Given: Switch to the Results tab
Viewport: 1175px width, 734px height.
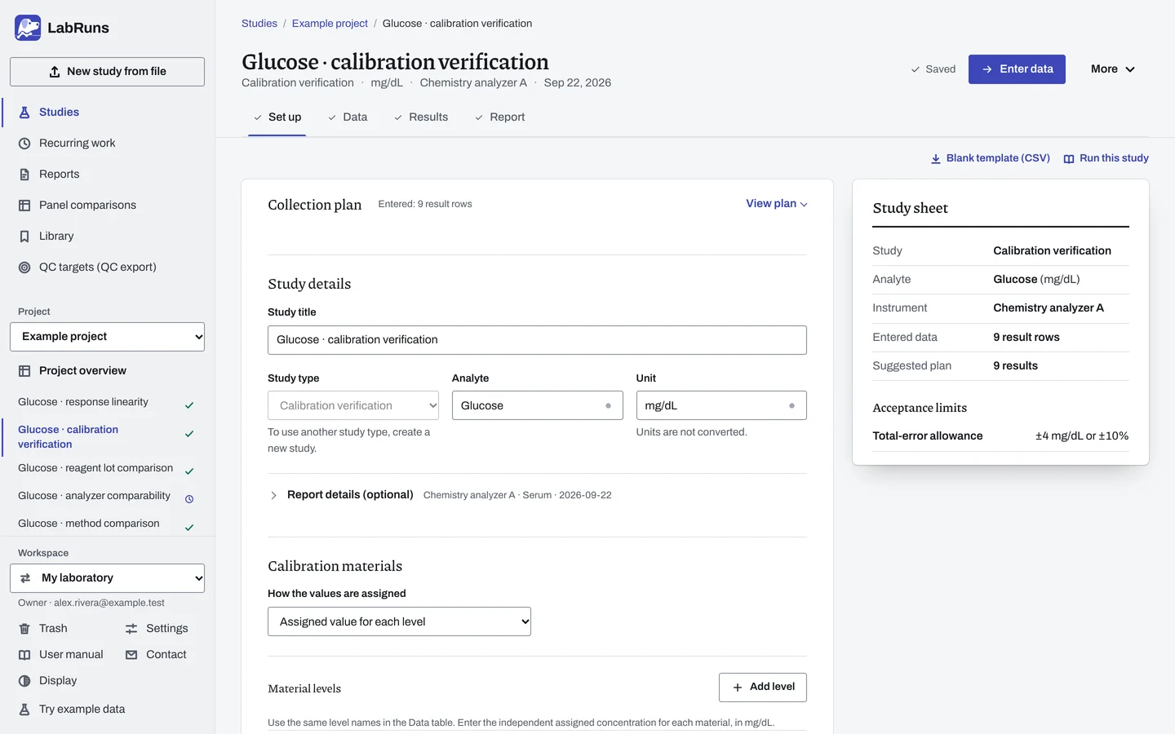Looking at the screenshot, I should click(x=421, y=117).
